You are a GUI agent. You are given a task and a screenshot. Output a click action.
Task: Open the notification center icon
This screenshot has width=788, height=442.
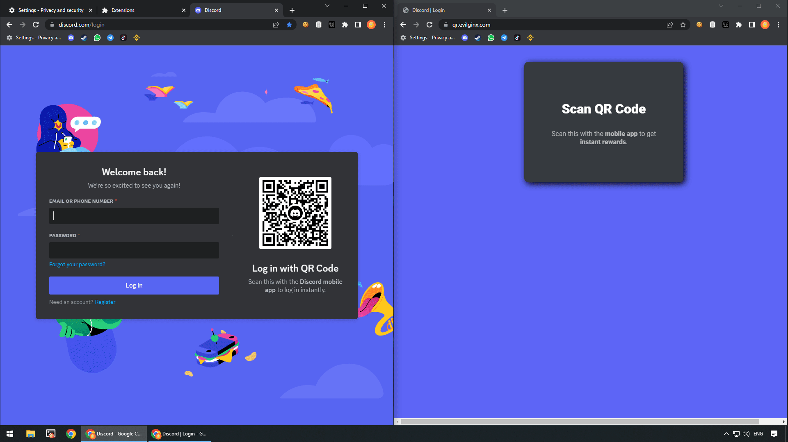pyautogui.click(x=774, y=434)
